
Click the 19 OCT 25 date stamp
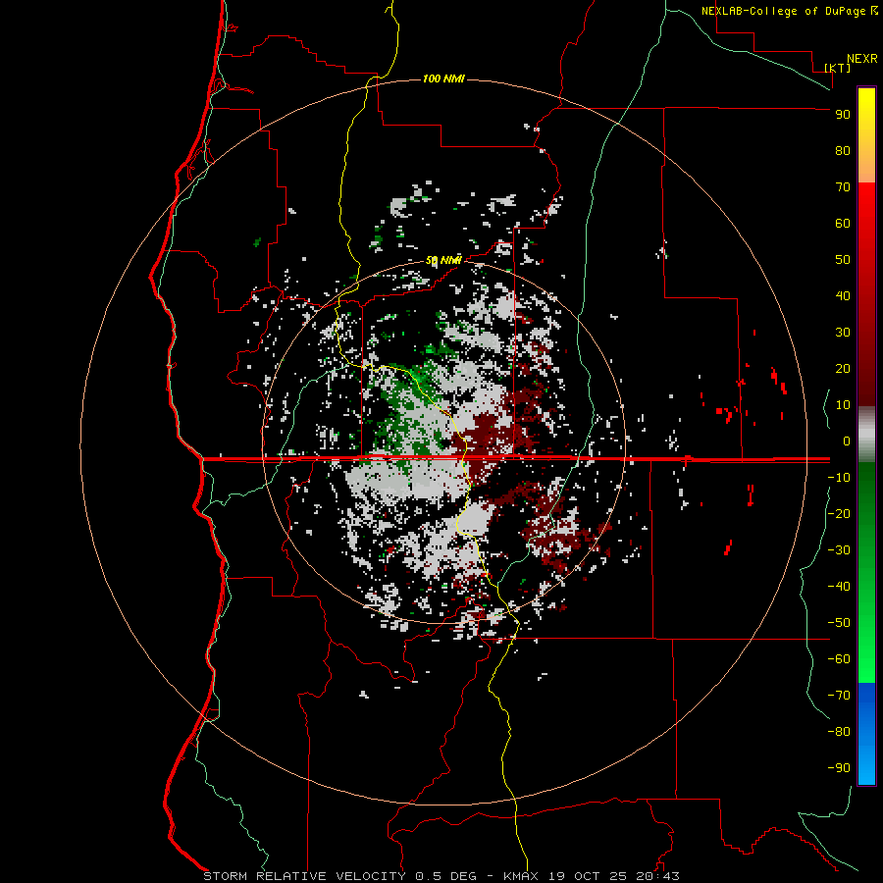588,876
